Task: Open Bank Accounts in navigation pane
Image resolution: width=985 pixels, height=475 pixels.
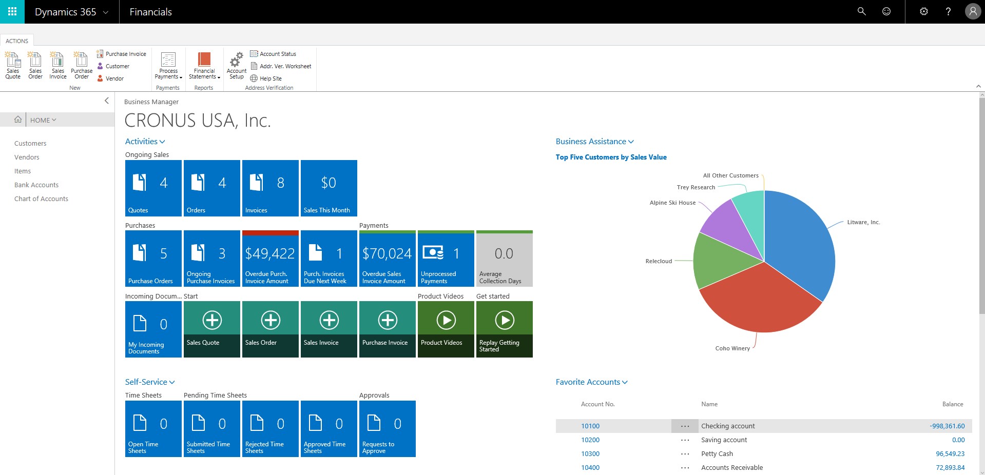Action: 36,185
